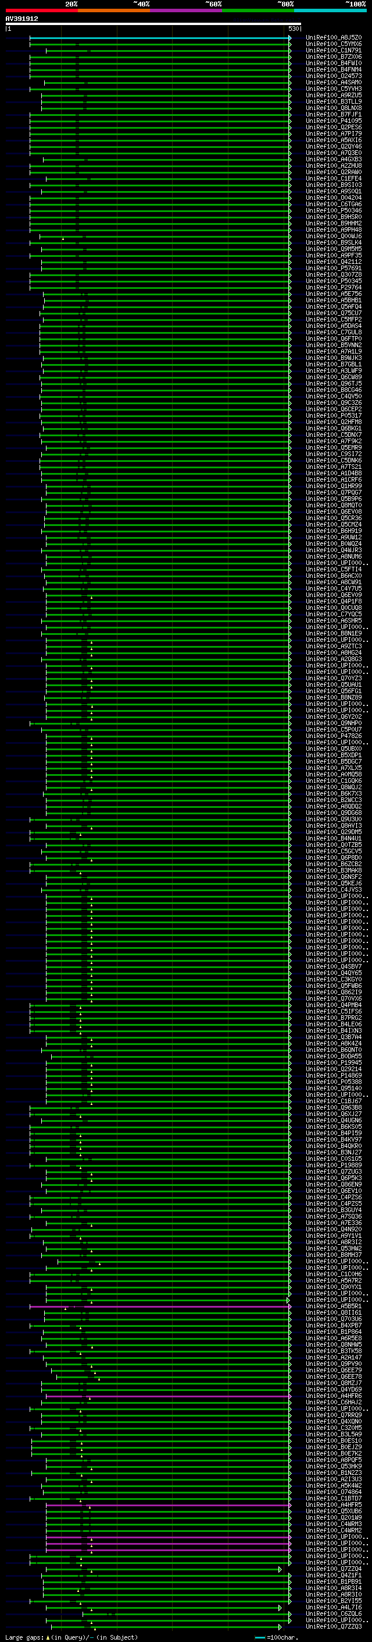Open hit UniRef100_C5YMX6
This screenshot has width=372, height=1642.
[x=334, y=44]
